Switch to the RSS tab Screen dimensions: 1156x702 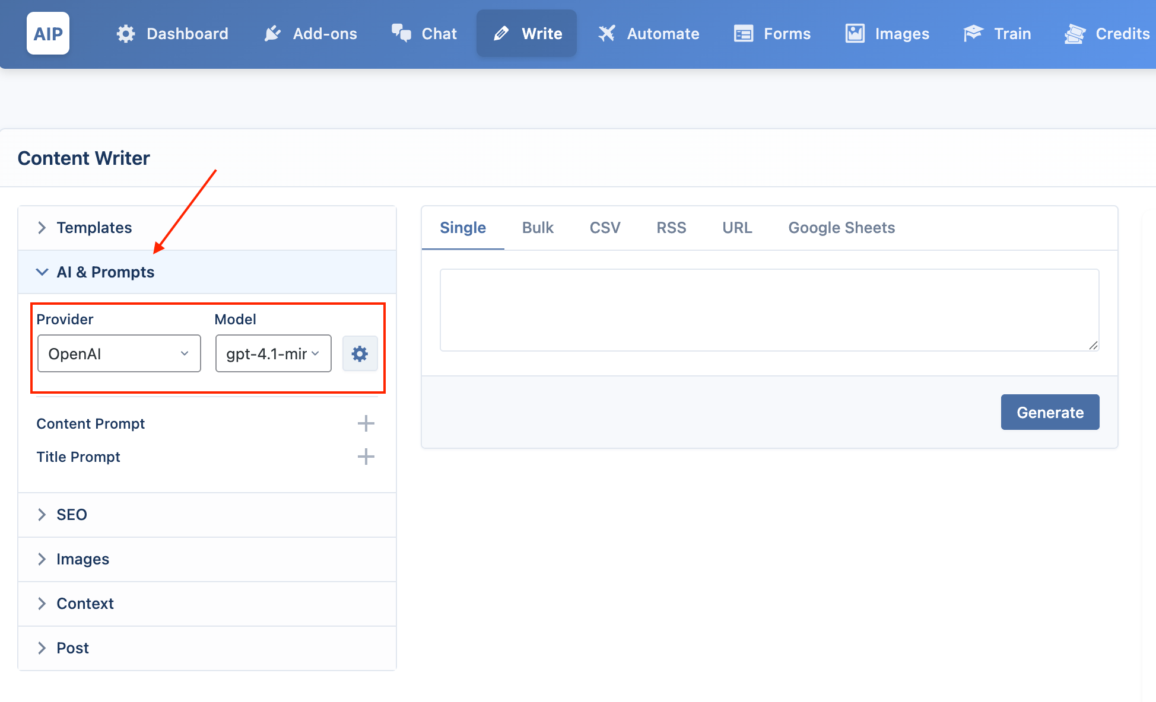pyautogui.click(x=671, y=228)
